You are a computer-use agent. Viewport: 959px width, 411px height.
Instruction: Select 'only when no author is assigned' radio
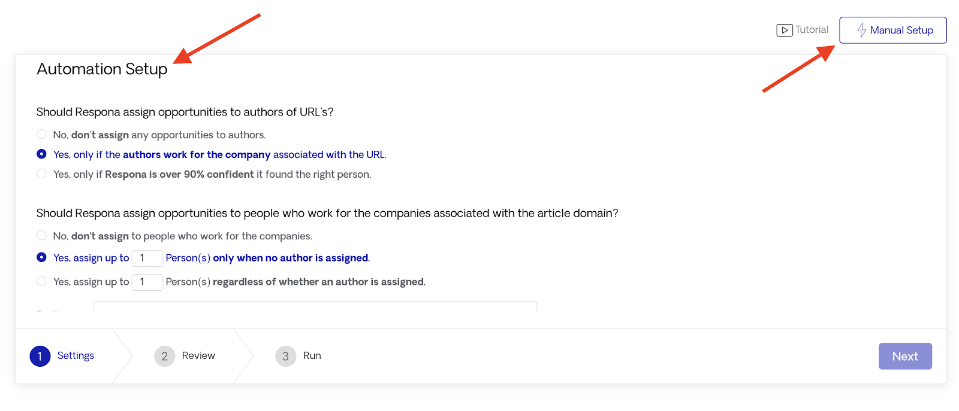(41, 257)
